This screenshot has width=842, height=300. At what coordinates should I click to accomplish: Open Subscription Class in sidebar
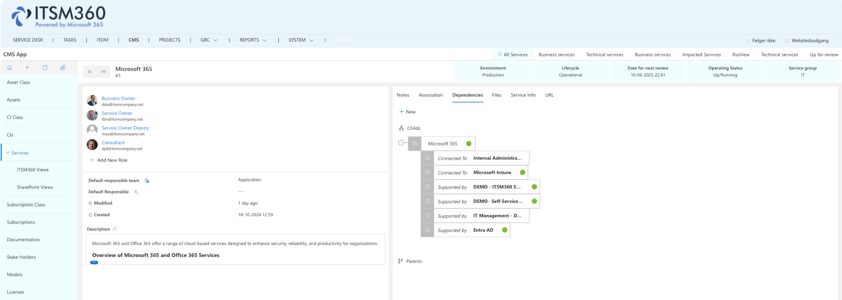pyautogui.click(x=39, y=205)
